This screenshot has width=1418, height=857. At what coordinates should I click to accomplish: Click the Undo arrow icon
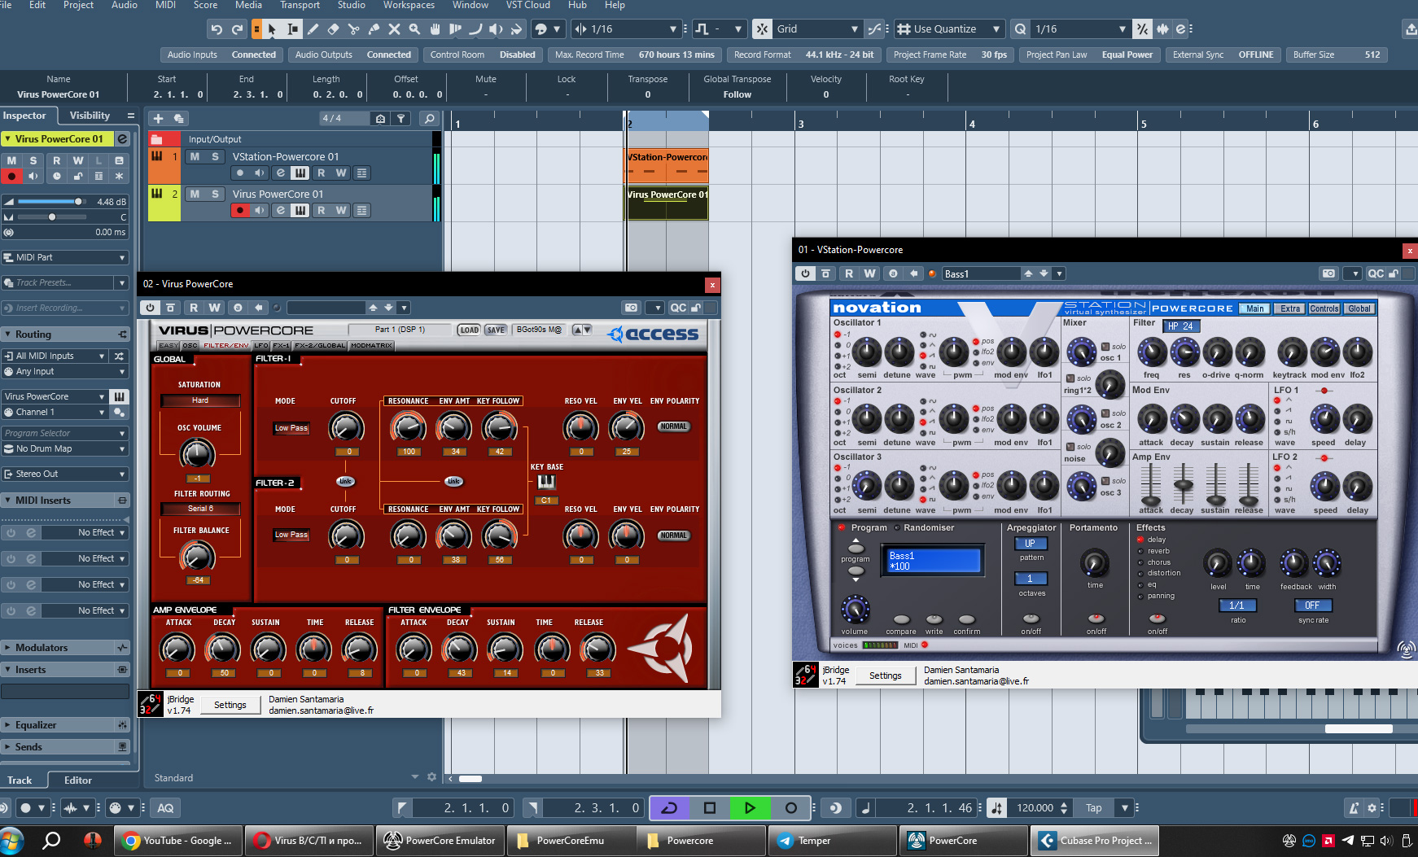tap(217, 29)
